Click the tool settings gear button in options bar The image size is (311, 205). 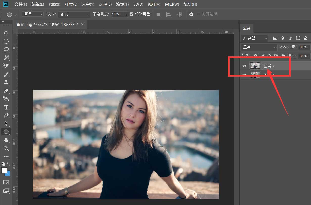(191, 14)
